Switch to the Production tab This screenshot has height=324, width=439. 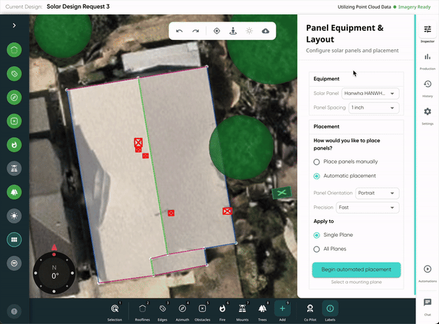click(x=427, y=60)
